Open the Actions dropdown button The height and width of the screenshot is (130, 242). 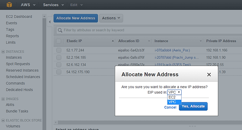click(x=111, y=18)
